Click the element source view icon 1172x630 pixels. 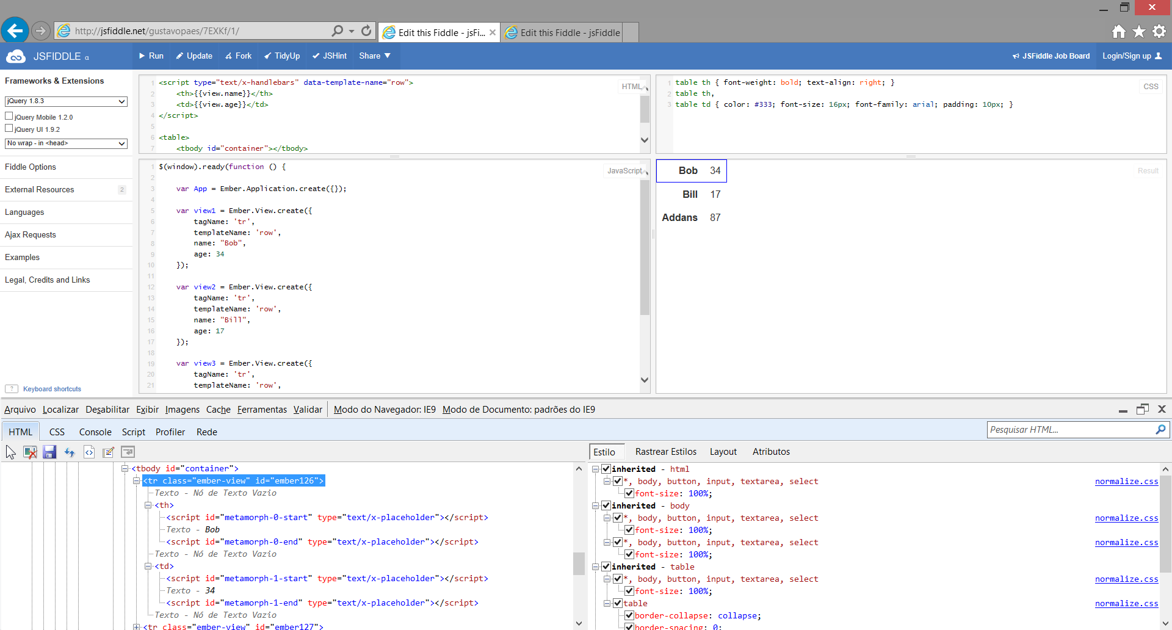point(89,452)
